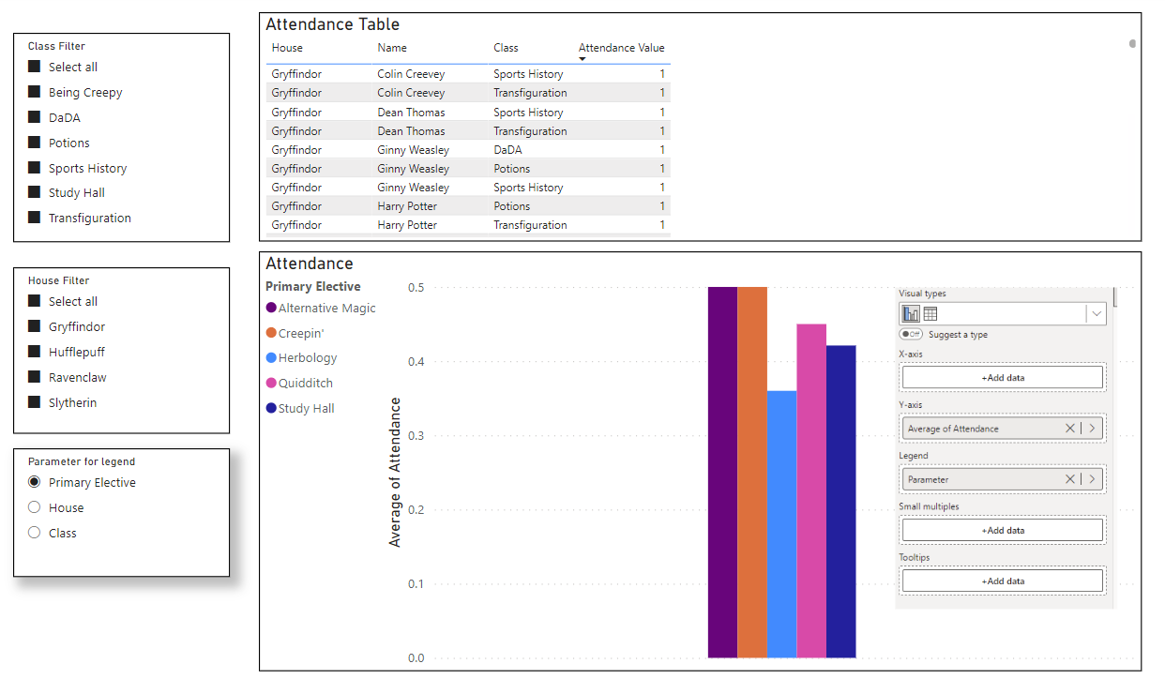Select Class legend parameter radio
1165x694 pixels.
(35, 533)
